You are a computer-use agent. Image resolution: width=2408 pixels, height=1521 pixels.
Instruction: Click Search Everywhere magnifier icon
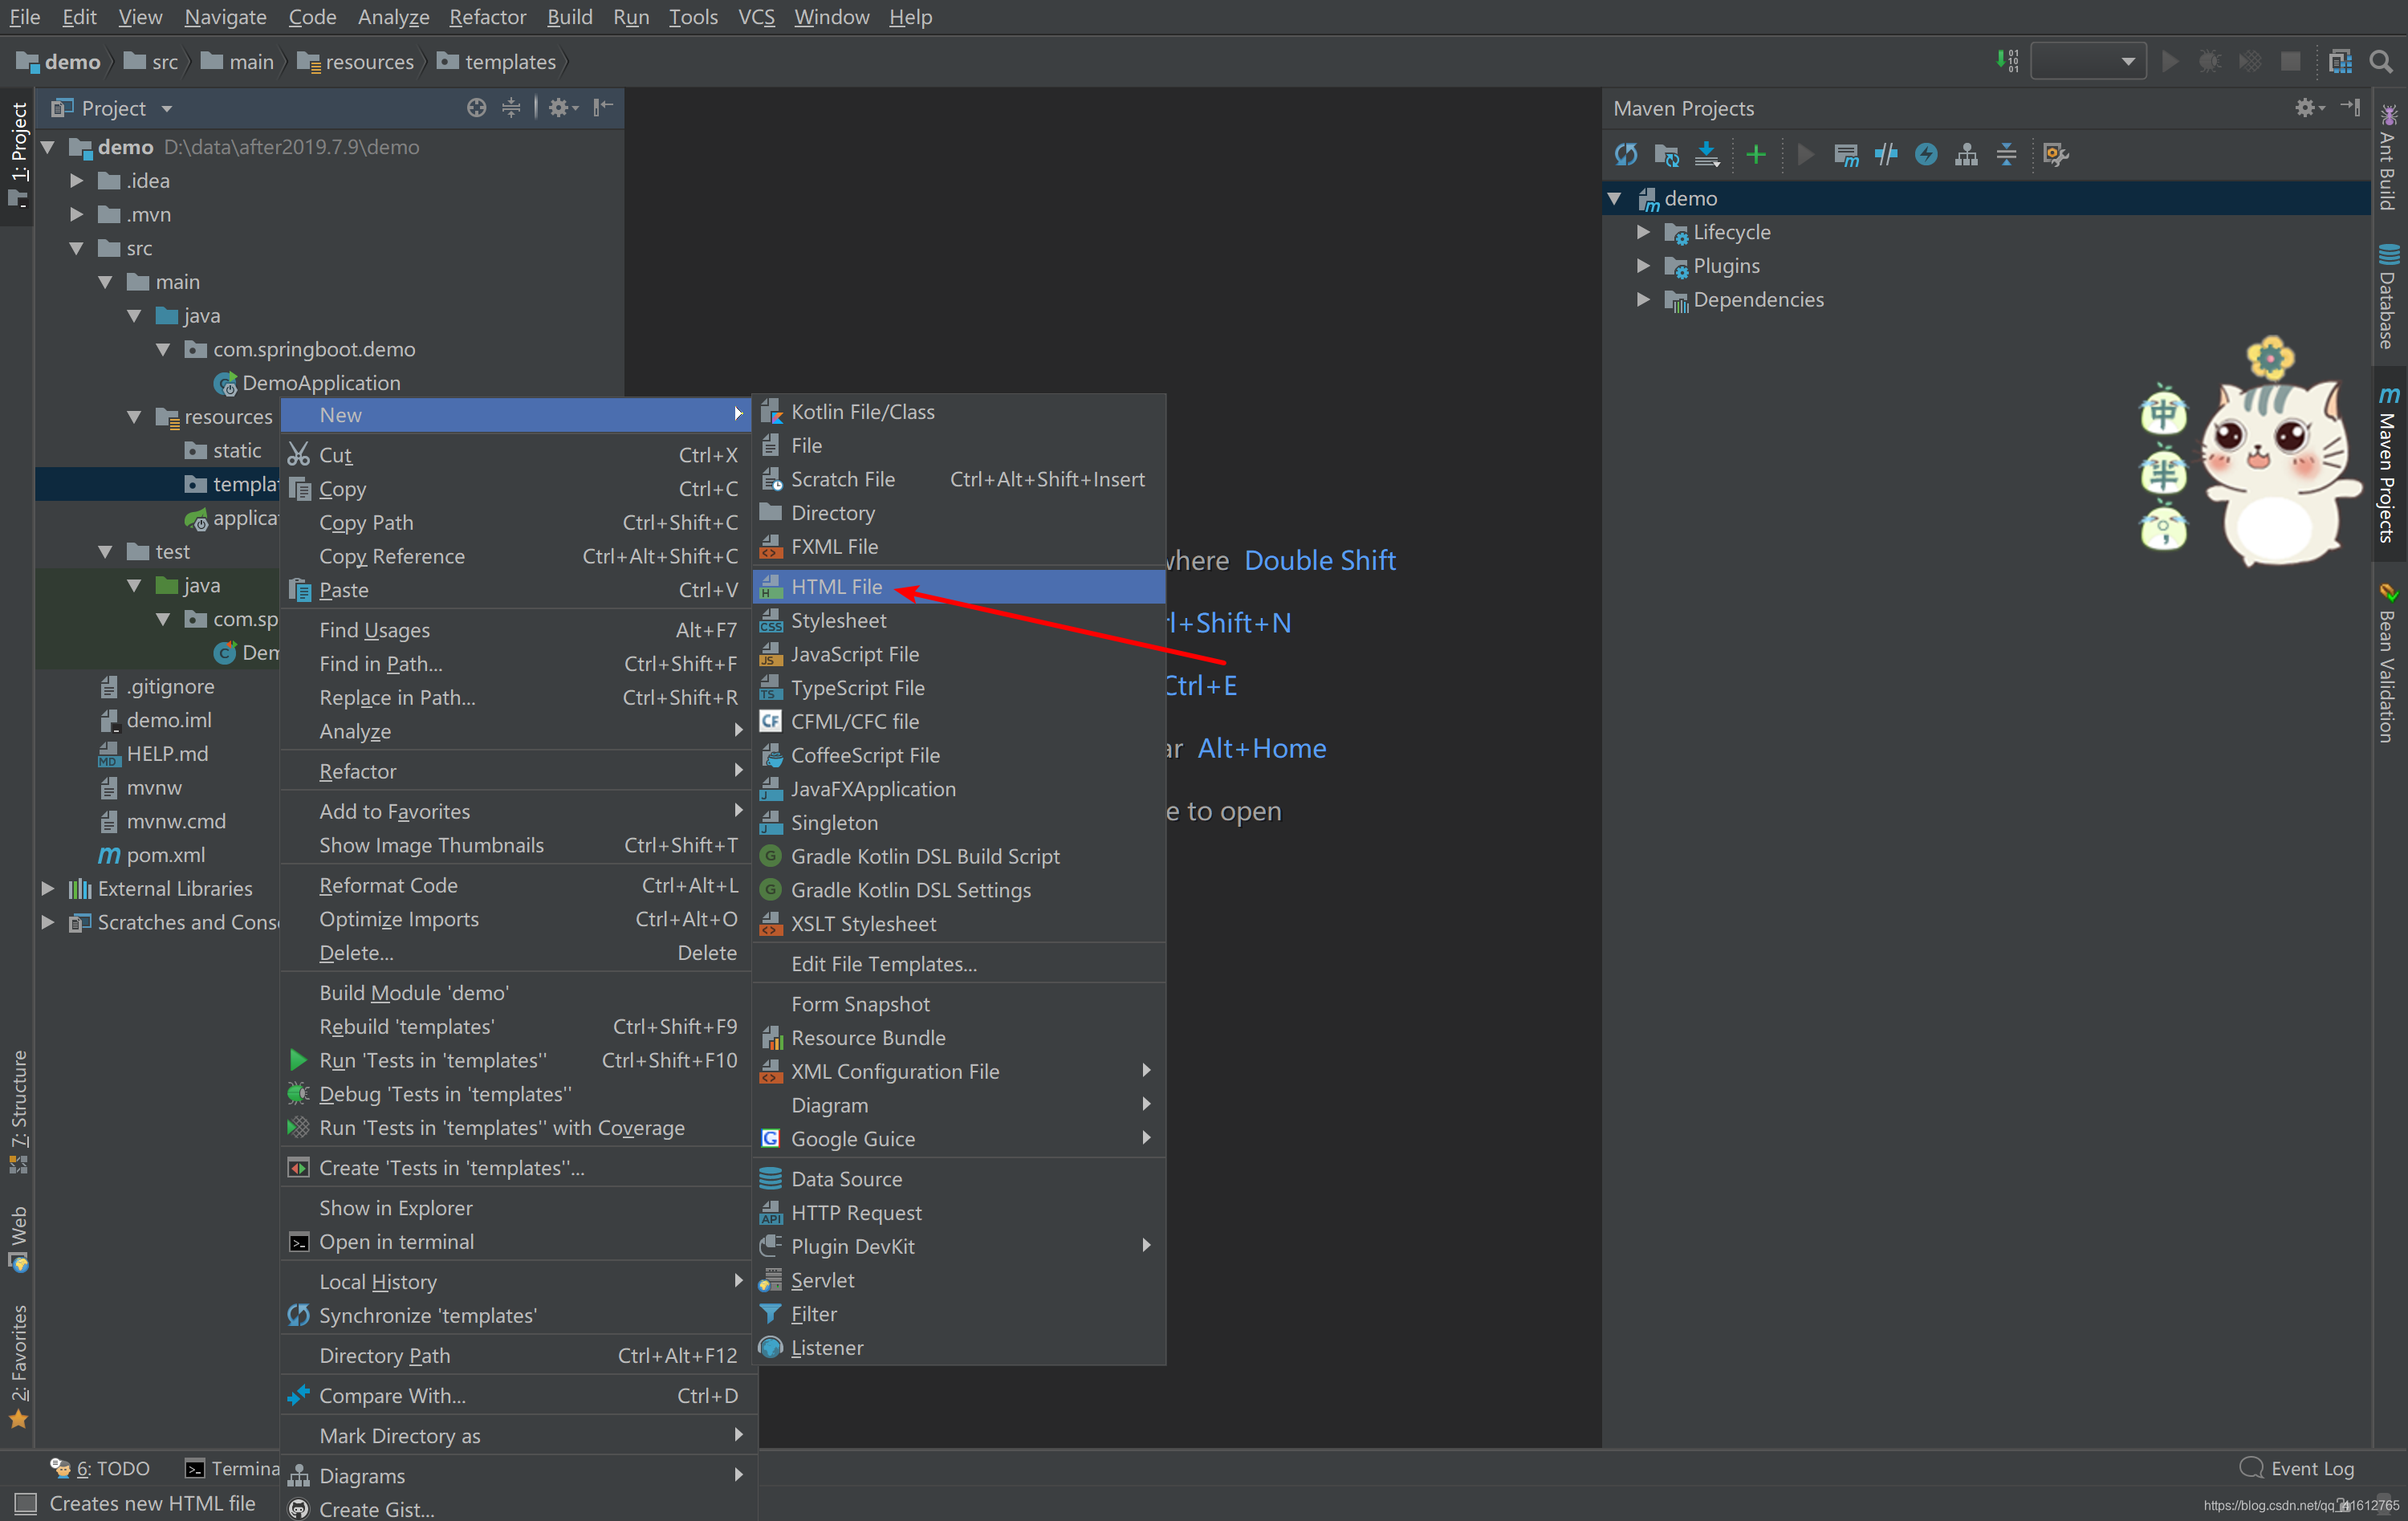(x=2381, y=62)
